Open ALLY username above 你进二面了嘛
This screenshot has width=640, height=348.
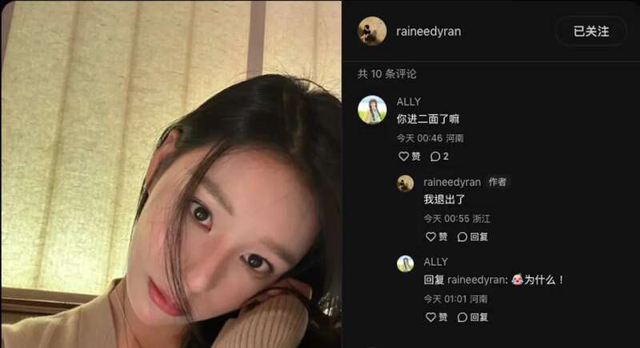(x=408, y=101)
